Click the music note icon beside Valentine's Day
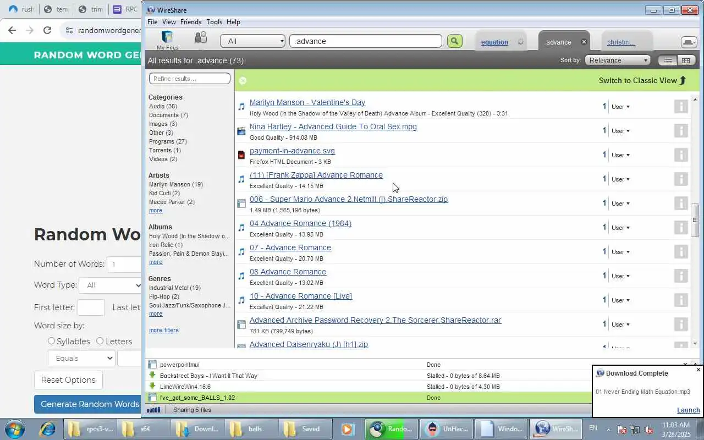Image resolution: width=704 pixels, height=440 pixels. [x=241, y=107]
